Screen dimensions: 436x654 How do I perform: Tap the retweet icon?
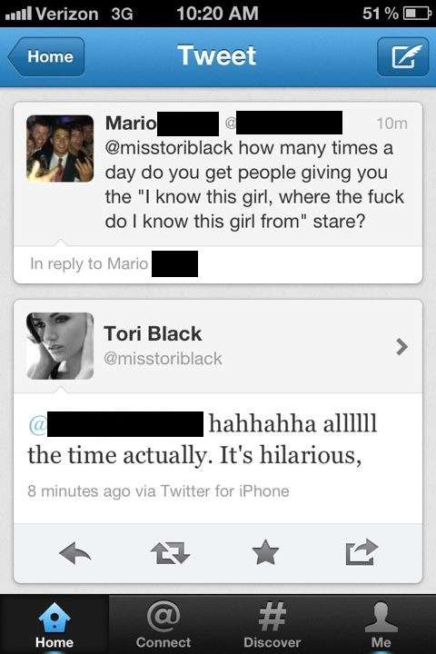170,553
